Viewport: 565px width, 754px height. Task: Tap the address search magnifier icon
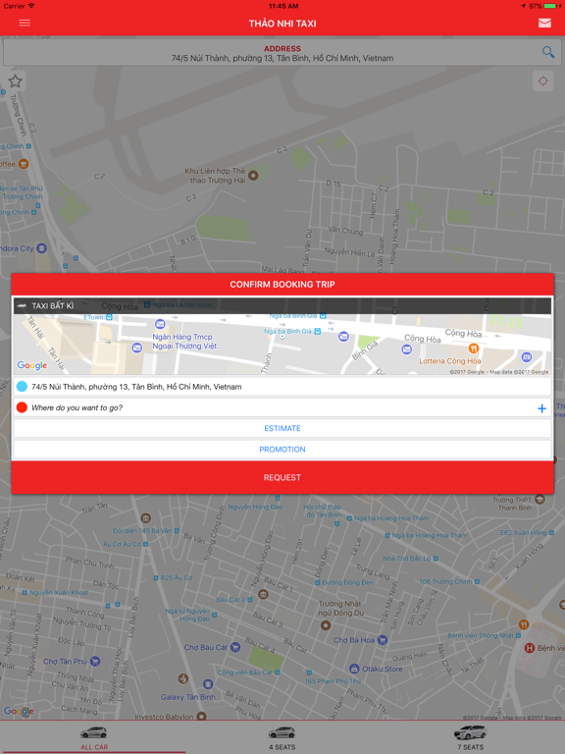pyautogui.click(x=548, y=52)
